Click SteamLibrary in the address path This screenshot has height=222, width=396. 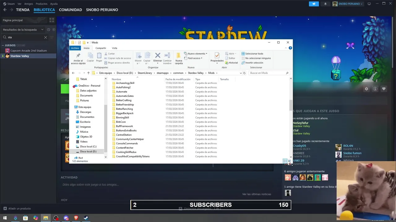point(145,73)
